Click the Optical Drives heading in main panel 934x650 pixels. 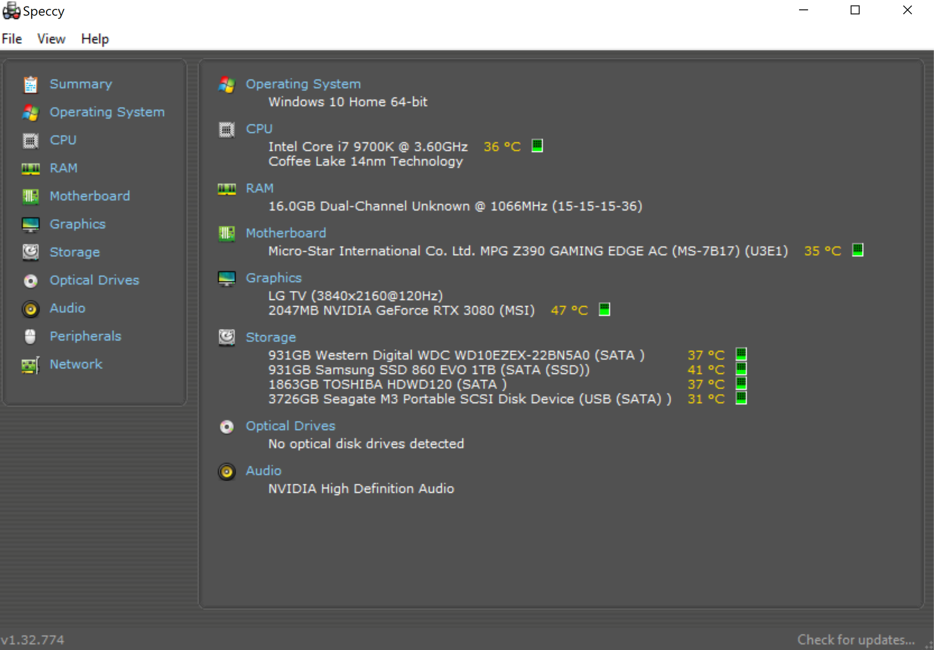[290, 426]
